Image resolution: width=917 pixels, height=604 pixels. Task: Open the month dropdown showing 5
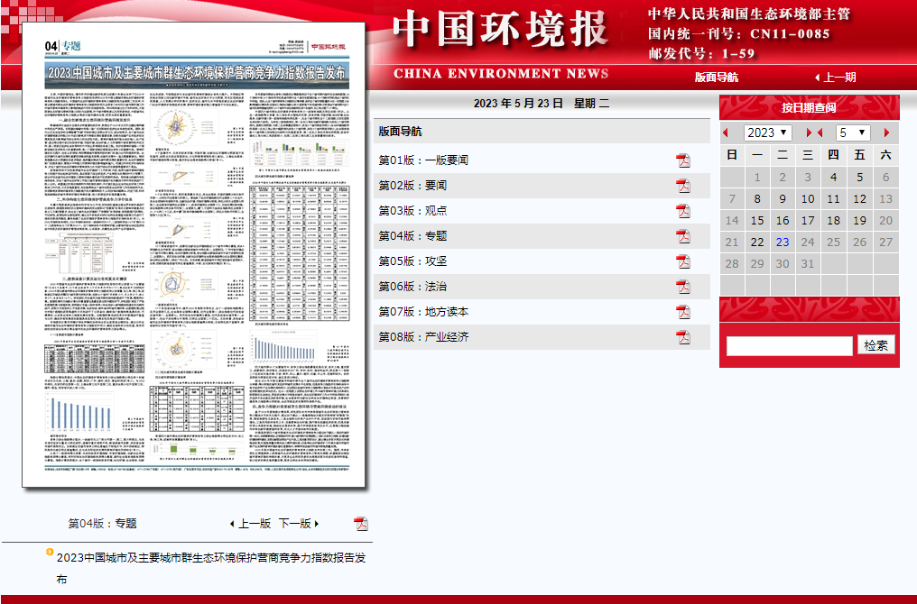click(x=853, y=133)
